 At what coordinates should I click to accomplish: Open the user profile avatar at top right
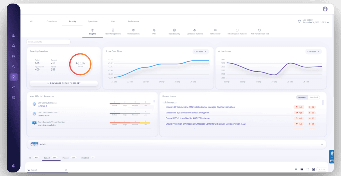[x=325, y=9]
